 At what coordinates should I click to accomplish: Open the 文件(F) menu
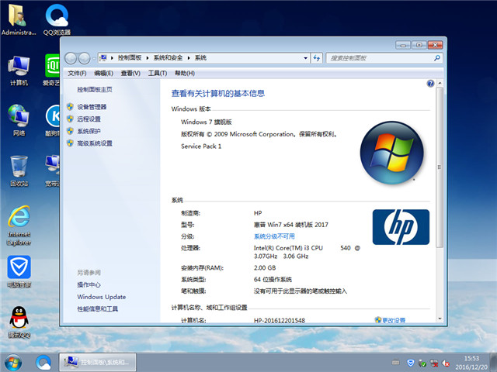point(77,74)
